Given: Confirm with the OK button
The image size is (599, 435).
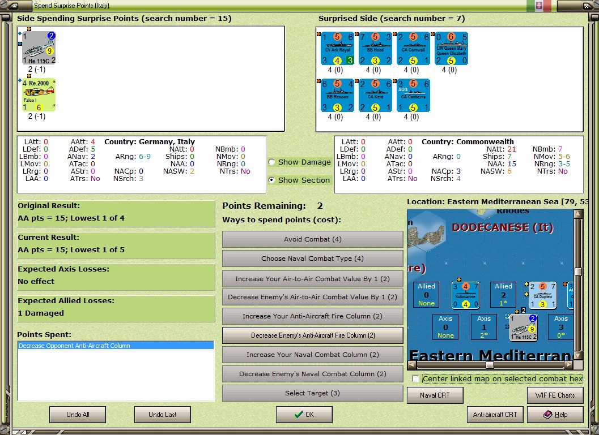Looking at the screenshot, I should point(304,415).
